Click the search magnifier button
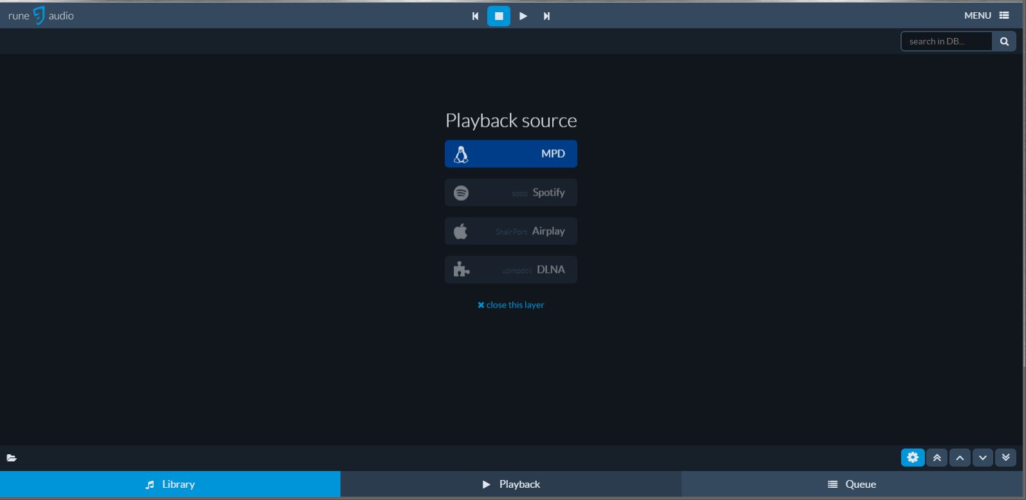Image resolution: width=1026 pixels, height=500 pixels. pos(1004,41)
